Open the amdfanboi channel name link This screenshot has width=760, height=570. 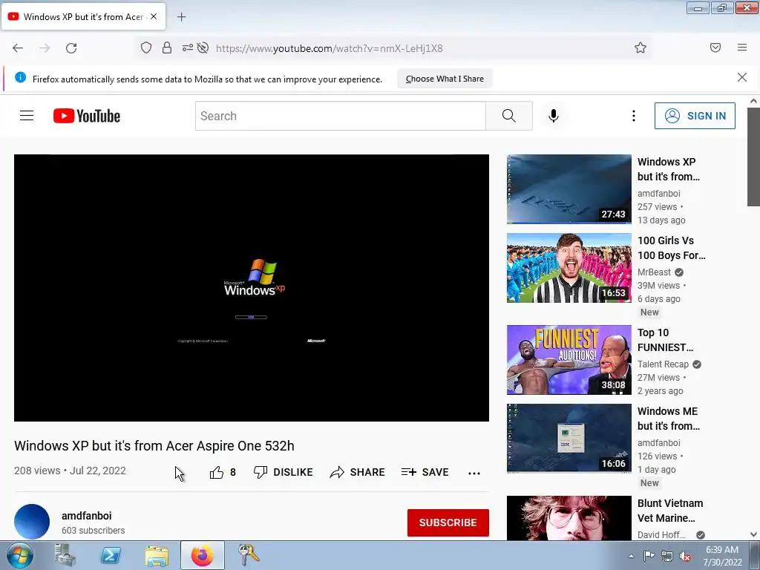(x=86, y=516)
